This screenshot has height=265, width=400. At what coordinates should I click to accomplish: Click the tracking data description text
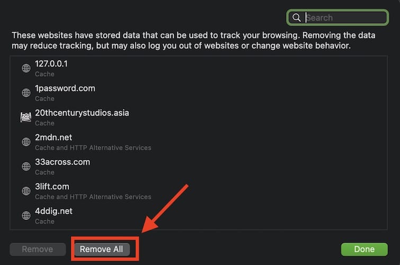(193, 40)
